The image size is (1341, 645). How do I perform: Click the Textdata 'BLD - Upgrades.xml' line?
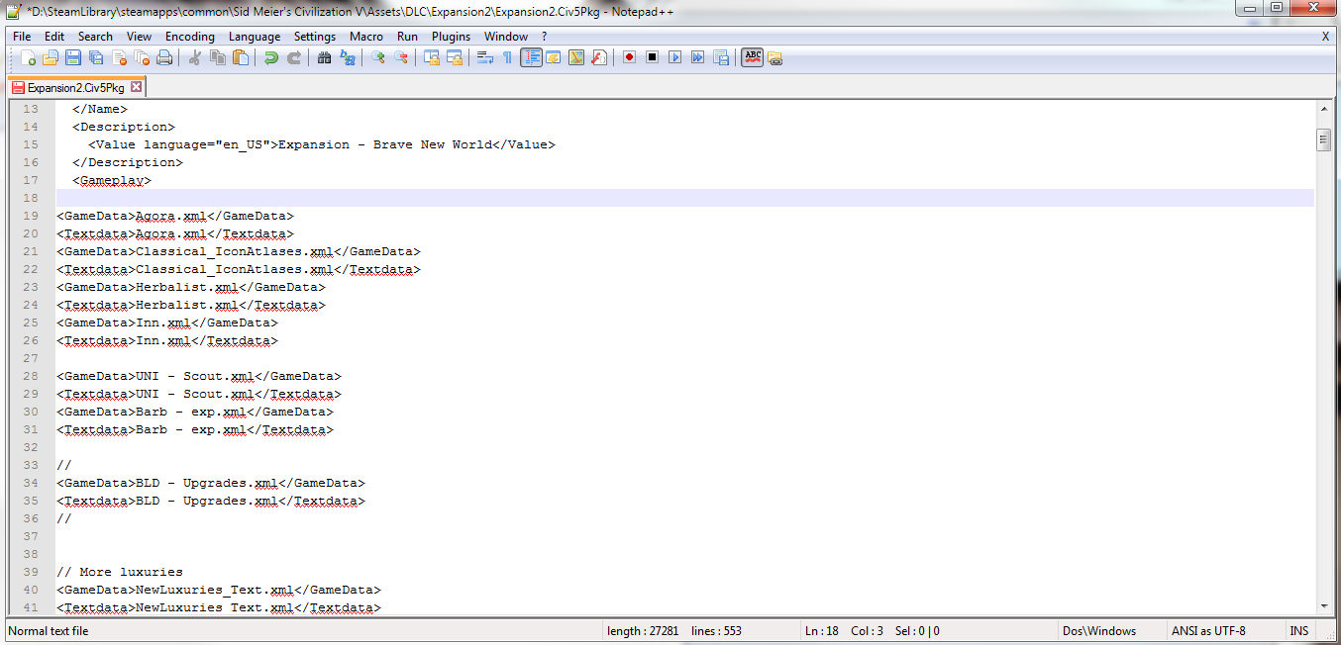coord(211,501)
